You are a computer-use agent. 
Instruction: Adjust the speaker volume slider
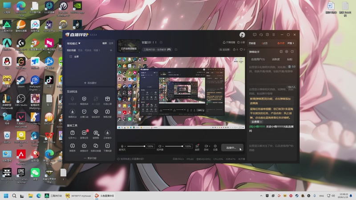[x=174, y=146]
